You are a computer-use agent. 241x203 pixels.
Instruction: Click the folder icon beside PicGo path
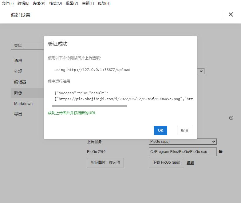[220, 152]
